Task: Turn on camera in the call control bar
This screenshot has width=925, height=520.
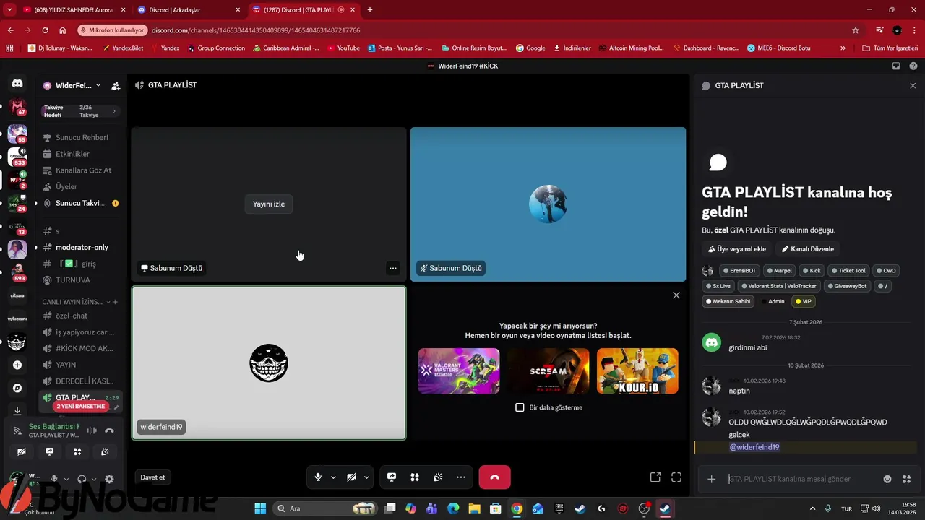Action: pos(351,477)
